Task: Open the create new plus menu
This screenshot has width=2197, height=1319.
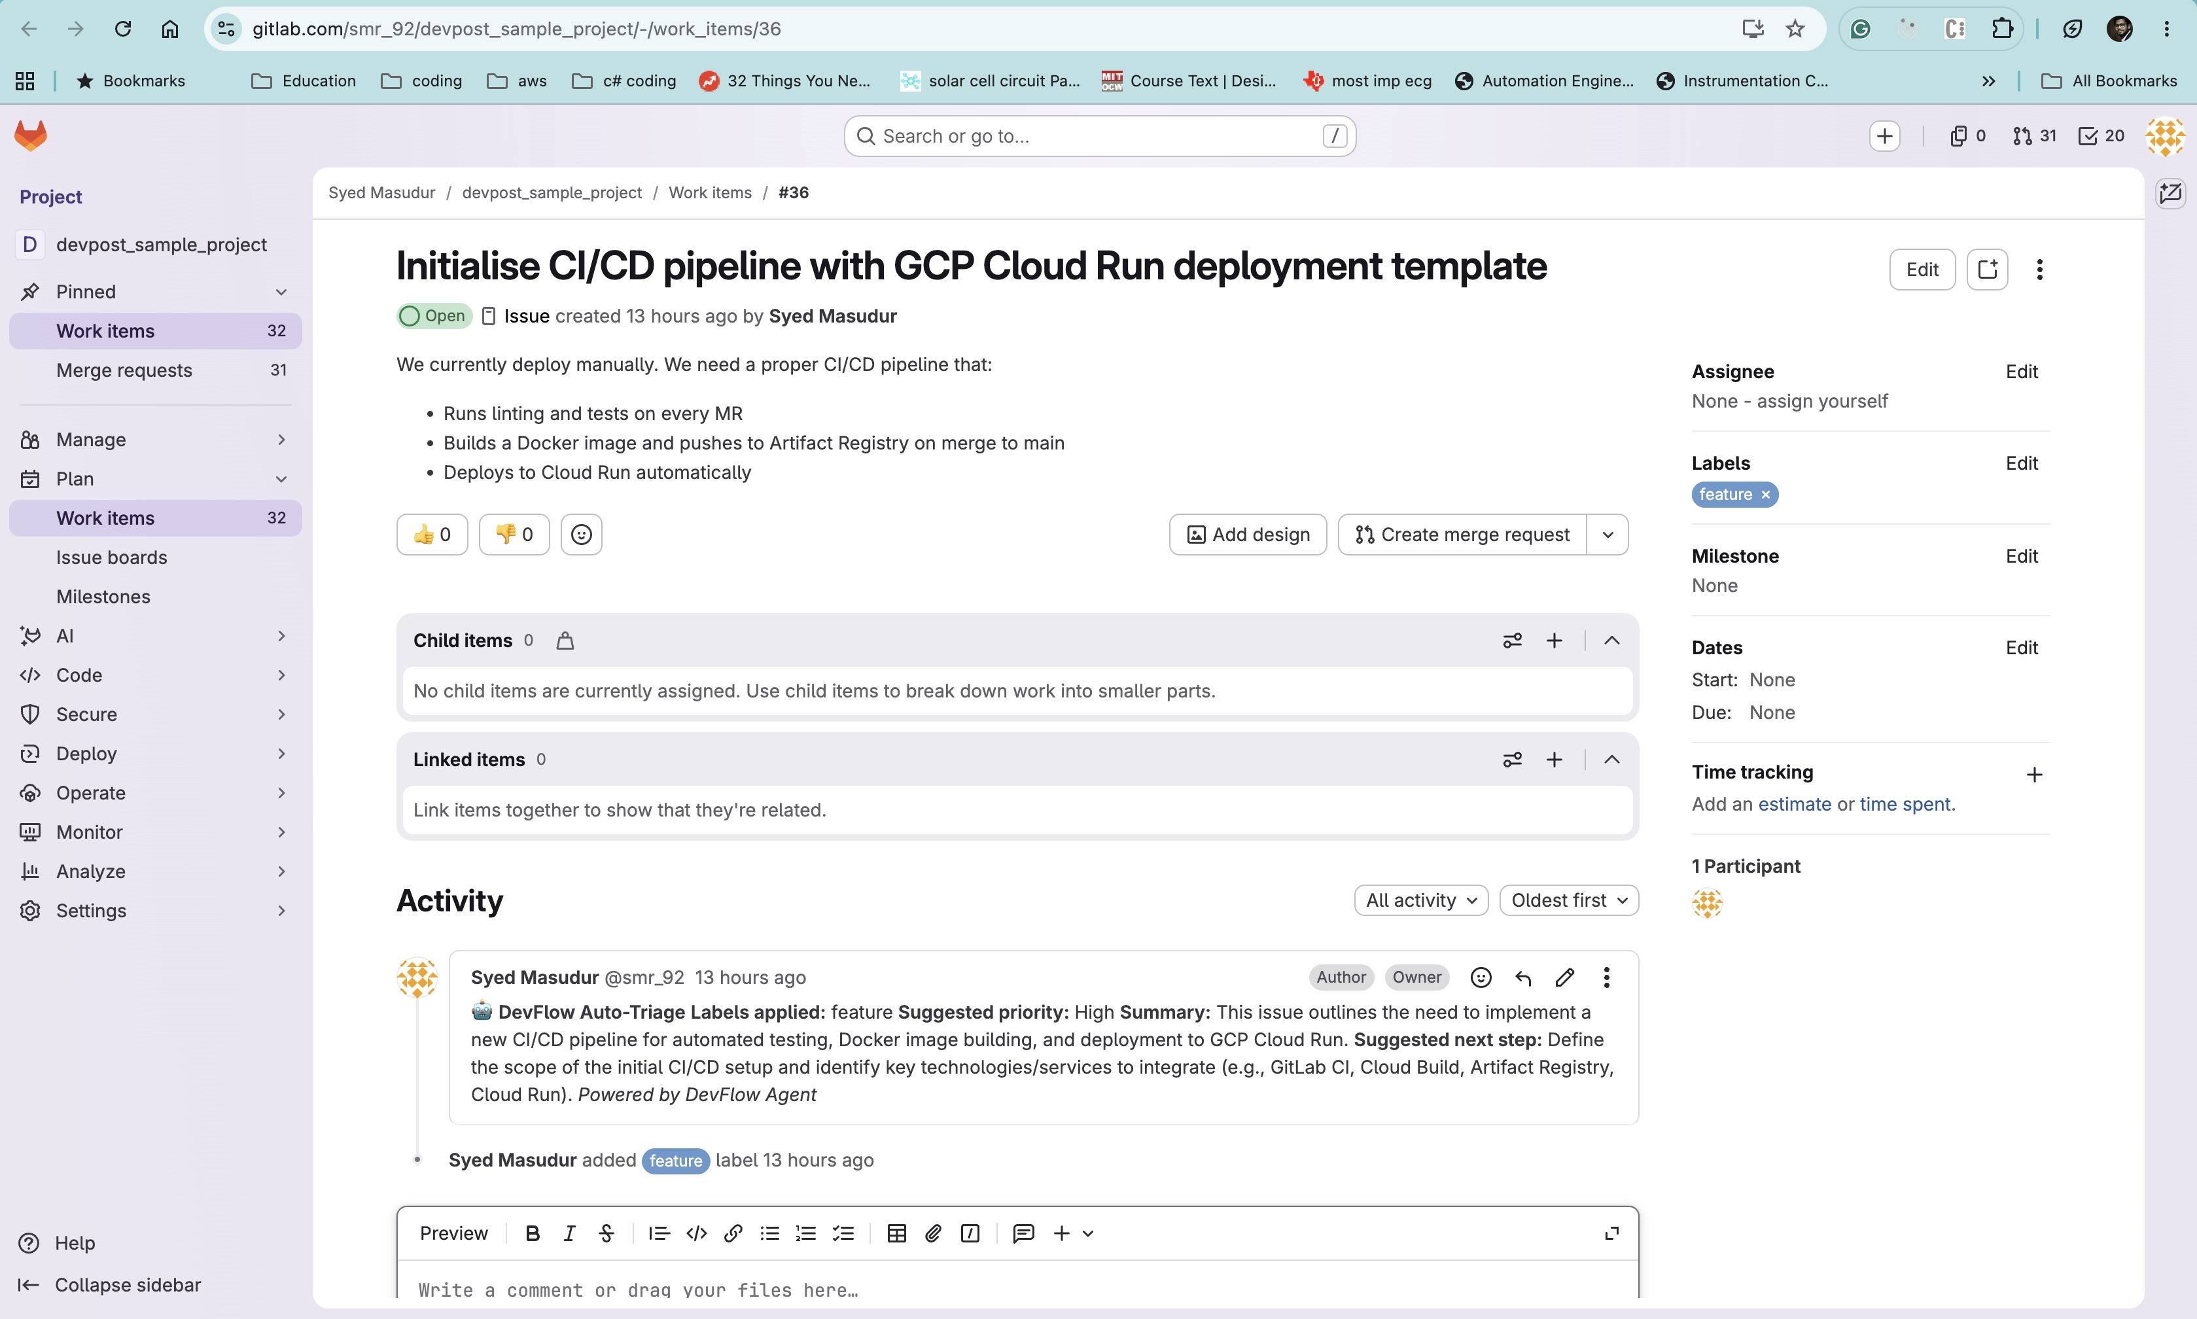Action: click(x=1884, y=136)
